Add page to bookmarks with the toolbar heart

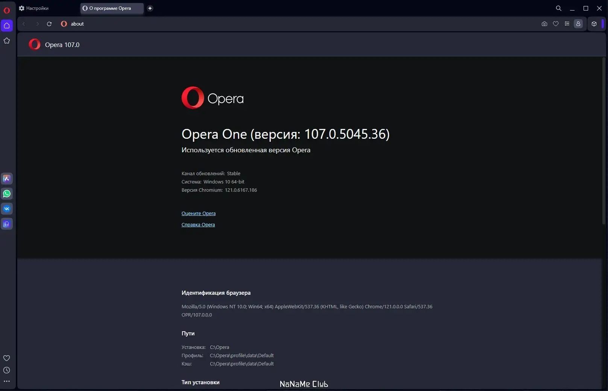pos(556,24)
